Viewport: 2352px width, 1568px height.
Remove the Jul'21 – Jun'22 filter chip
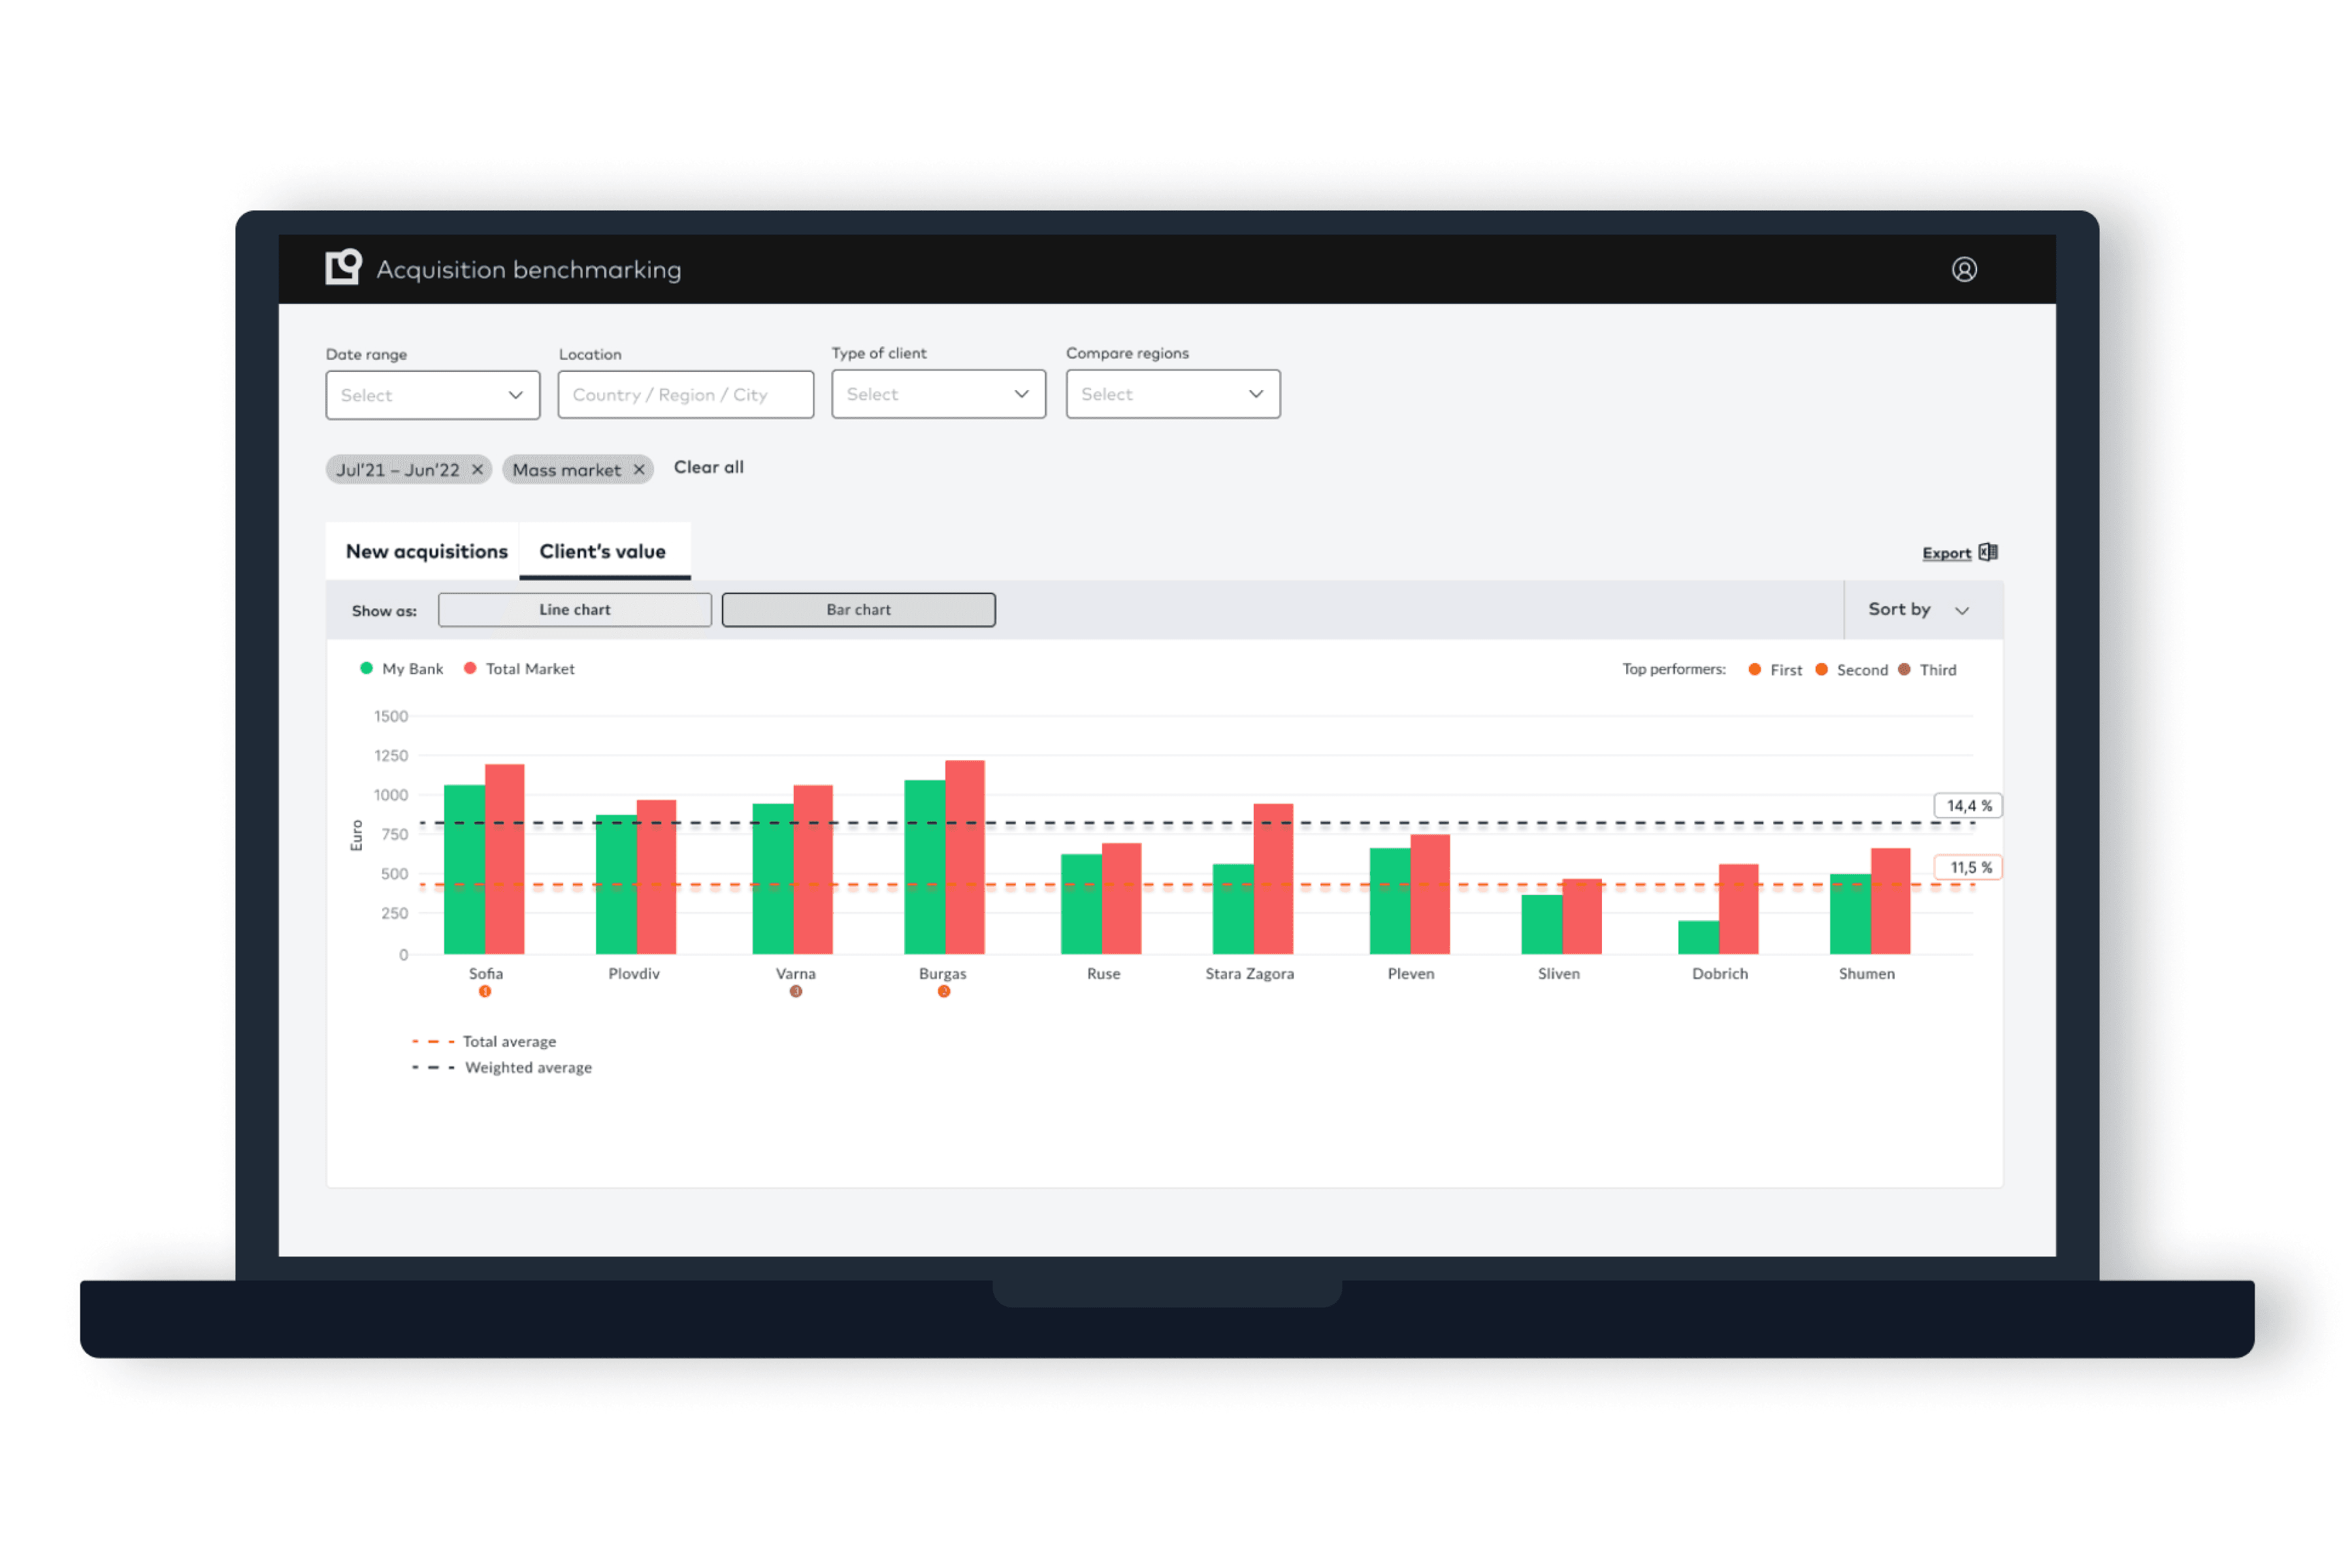[478, 469]
